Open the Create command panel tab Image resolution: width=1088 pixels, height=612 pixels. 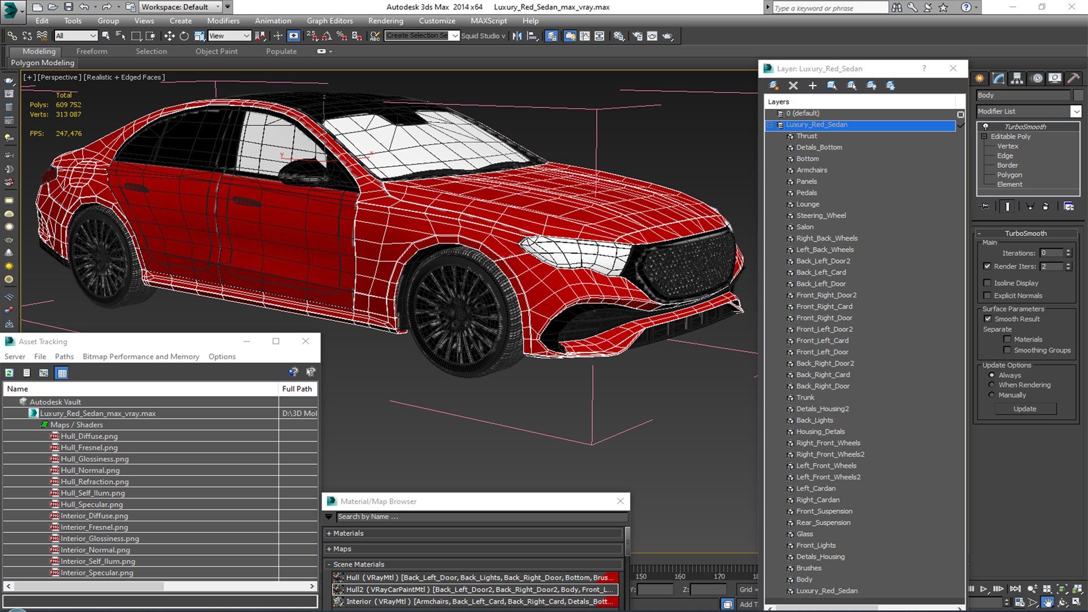coord(980,78)
